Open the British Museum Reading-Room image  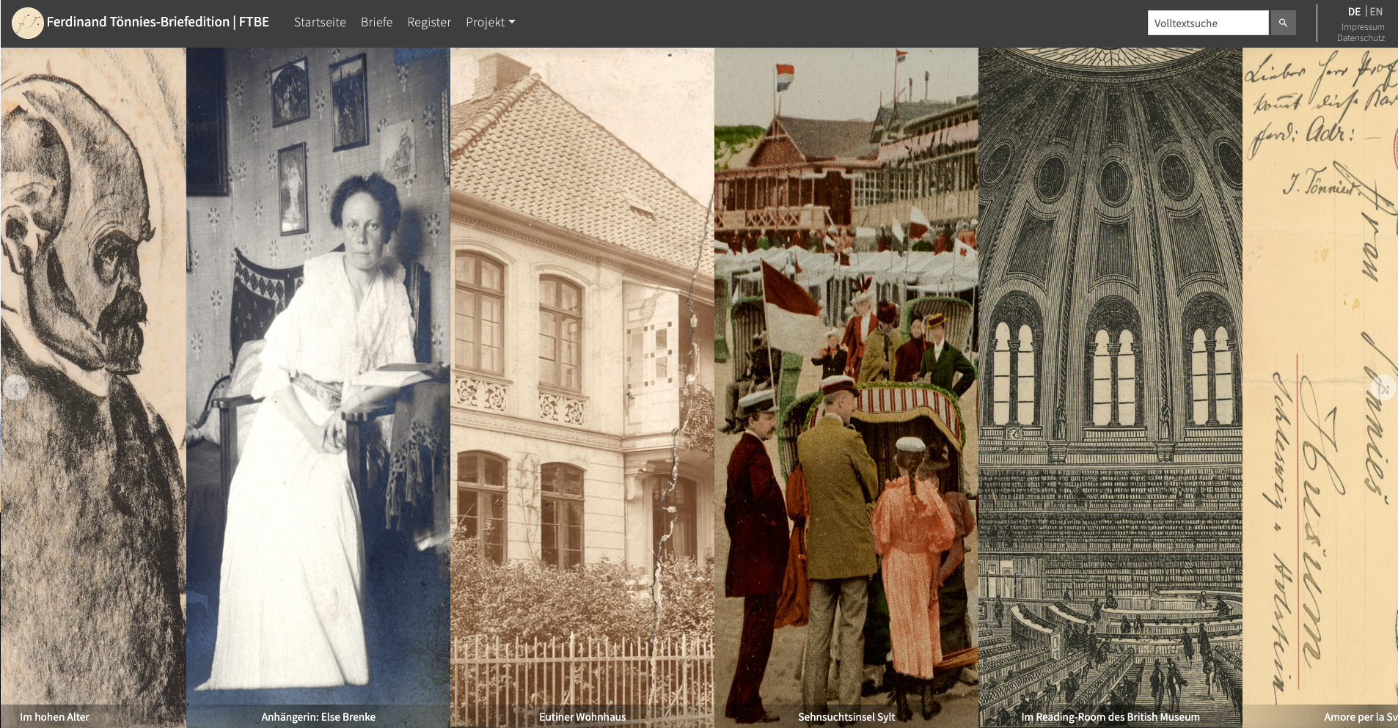1110,367
